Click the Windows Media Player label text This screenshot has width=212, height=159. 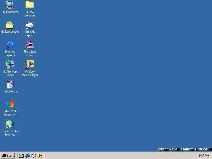(30, 73)
